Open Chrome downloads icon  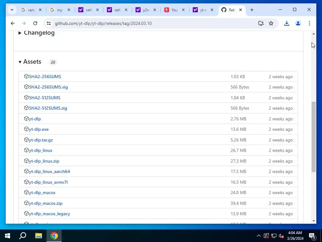click(x=287, y=23)
